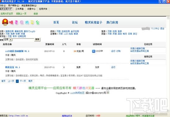This screenshot has width=170, height=117.
Task: Open the 论坛 page from the header
Action: click(75, 22)
